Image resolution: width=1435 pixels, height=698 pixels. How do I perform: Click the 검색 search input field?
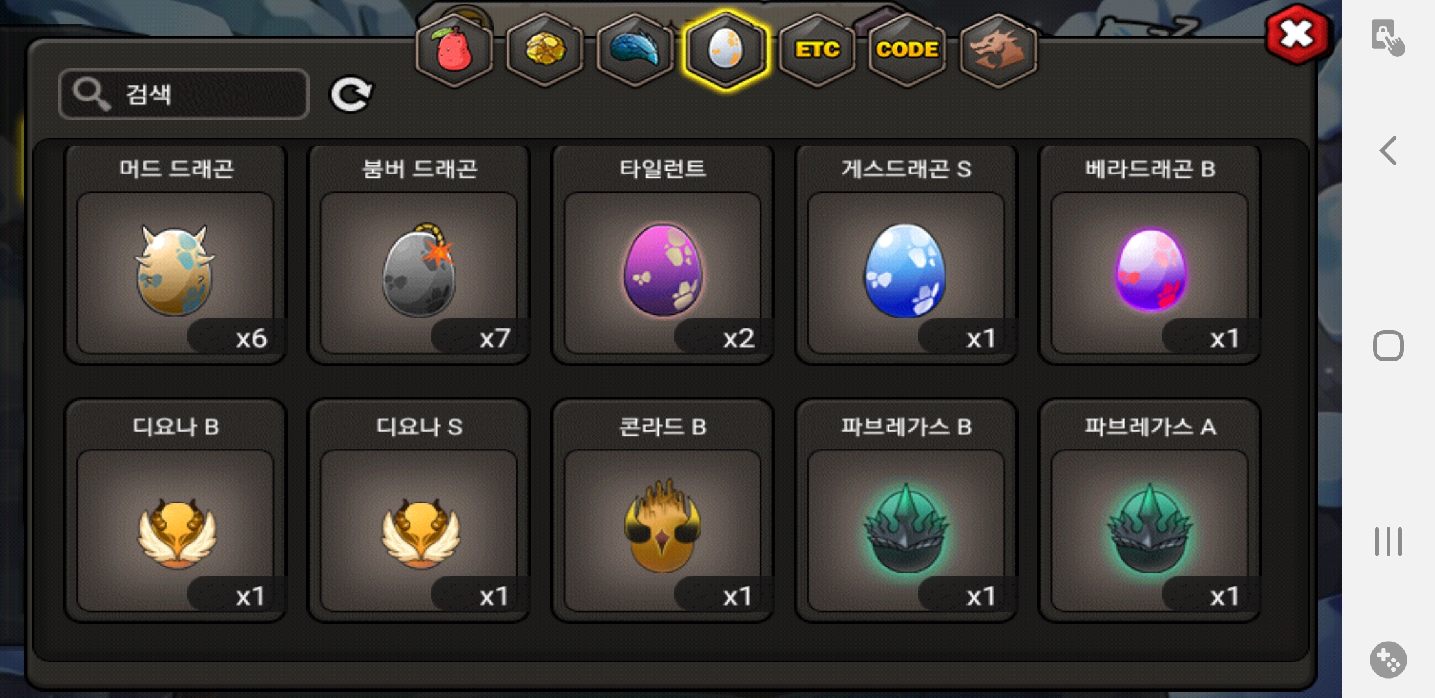coord(184,94)
